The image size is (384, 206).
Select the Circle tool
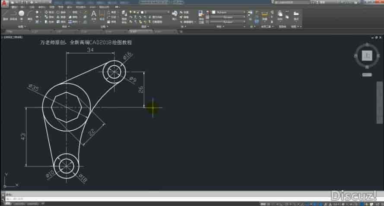pos(22,15)
